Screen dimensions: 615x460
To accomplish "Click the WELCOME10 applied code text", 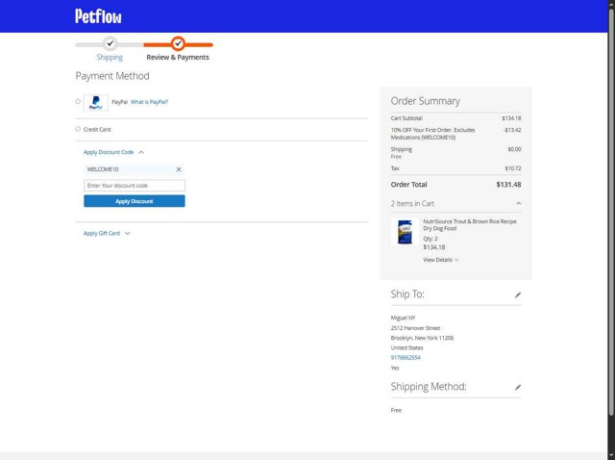I will (103, 169).
